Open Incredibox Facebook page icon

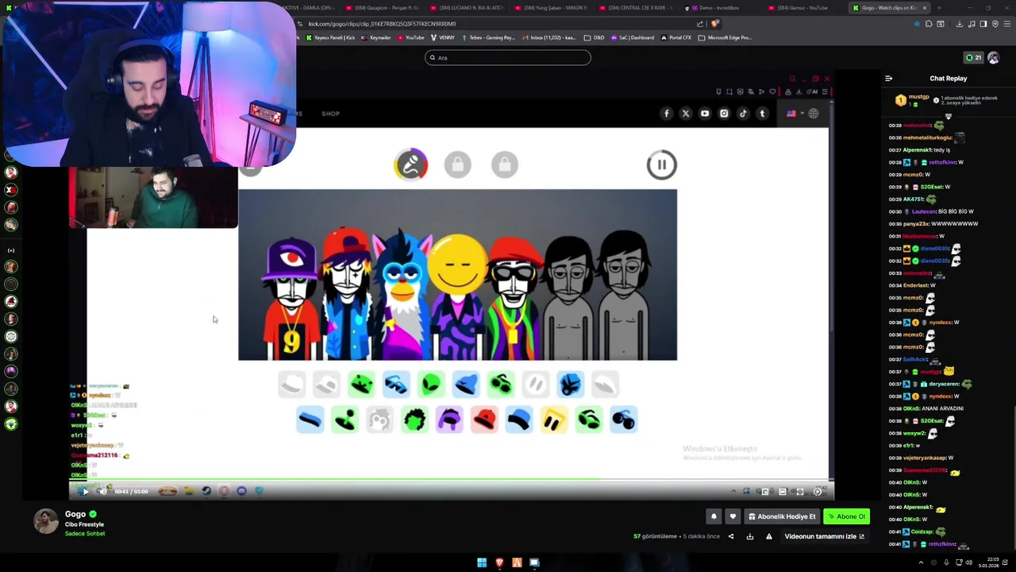(667, 114)
